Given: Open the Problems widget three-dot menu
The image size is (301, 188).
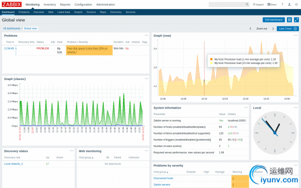Looking at the screenshot, I should tap(146, 35).
